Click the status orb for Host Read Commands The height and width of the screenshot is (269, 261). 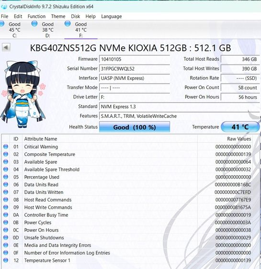[x=6, y=200]
